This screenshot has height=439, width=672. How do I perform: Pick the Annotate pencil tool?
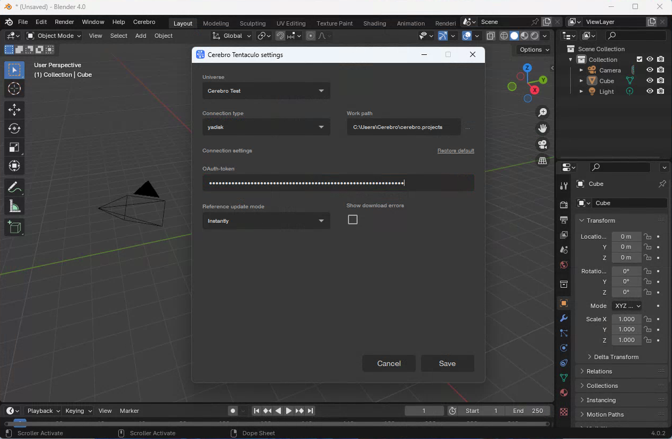click(x=14, y=187)
